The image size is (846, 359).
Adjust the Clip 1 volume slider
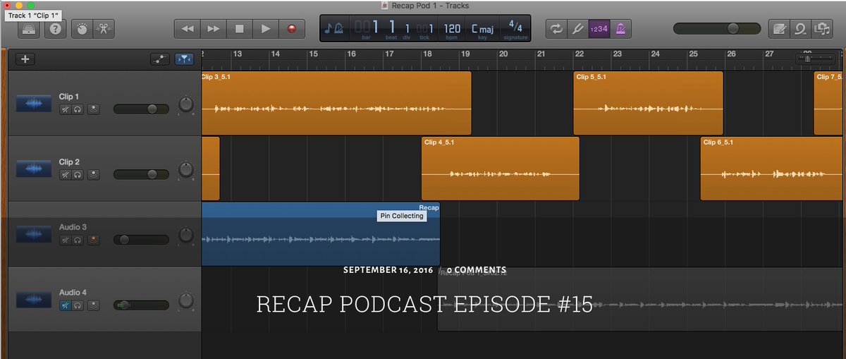tap(141, 109)
